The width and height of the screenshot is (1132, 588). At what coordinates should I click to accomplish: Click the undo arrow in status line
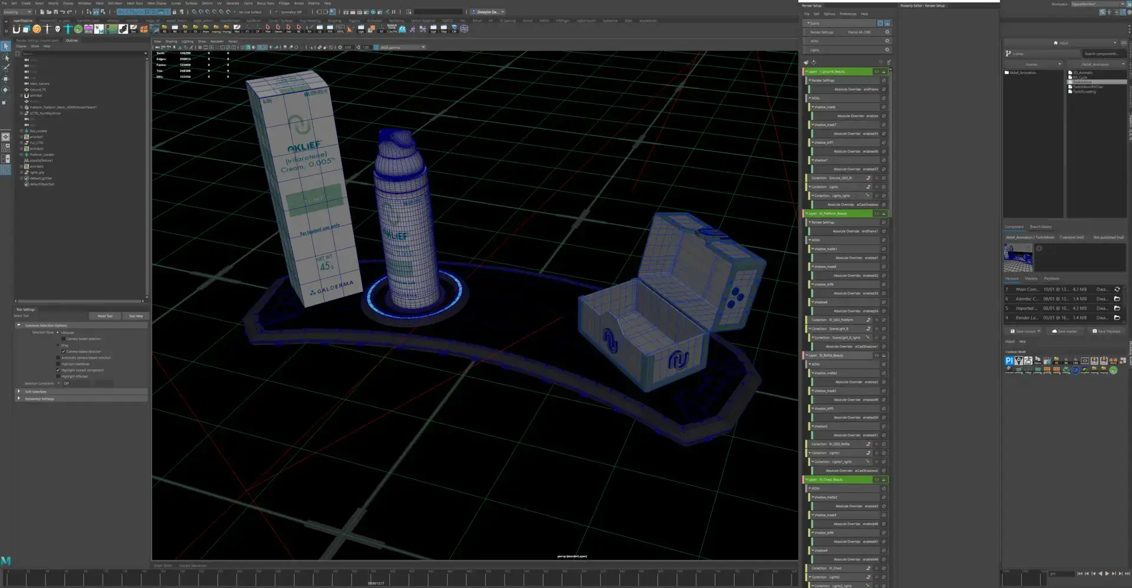(x=62, y=12)
